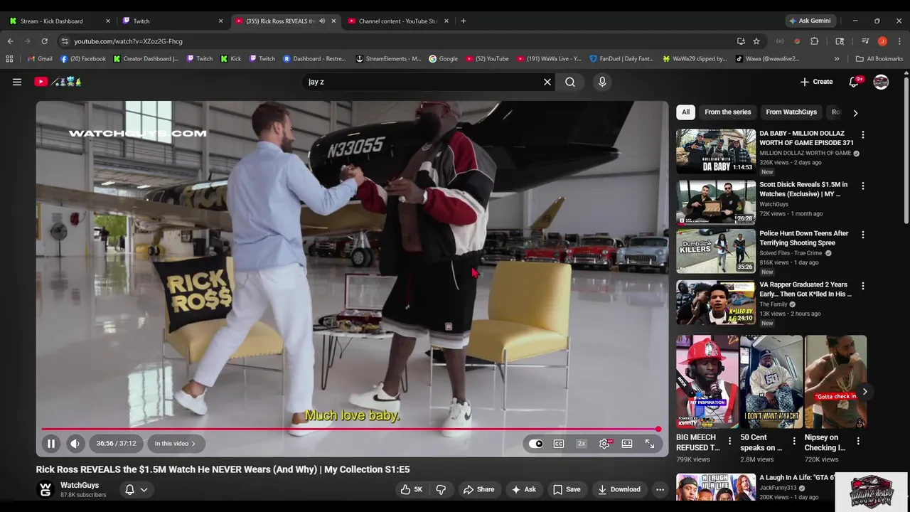Viewport: 910px width, 512px height.
Task: Open VA Rapper Graduated video title
Action: 805,289
